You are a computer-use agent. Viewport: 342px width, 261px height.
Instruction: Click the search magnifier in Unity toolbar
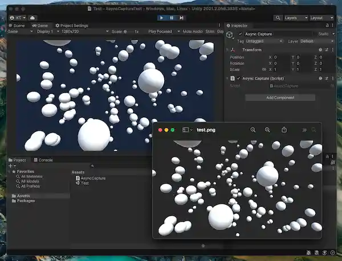tap(278, 18)
